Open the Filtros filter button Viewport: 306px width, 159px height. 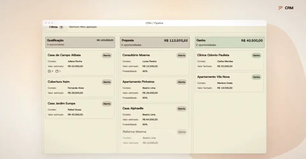click(56, 27)
